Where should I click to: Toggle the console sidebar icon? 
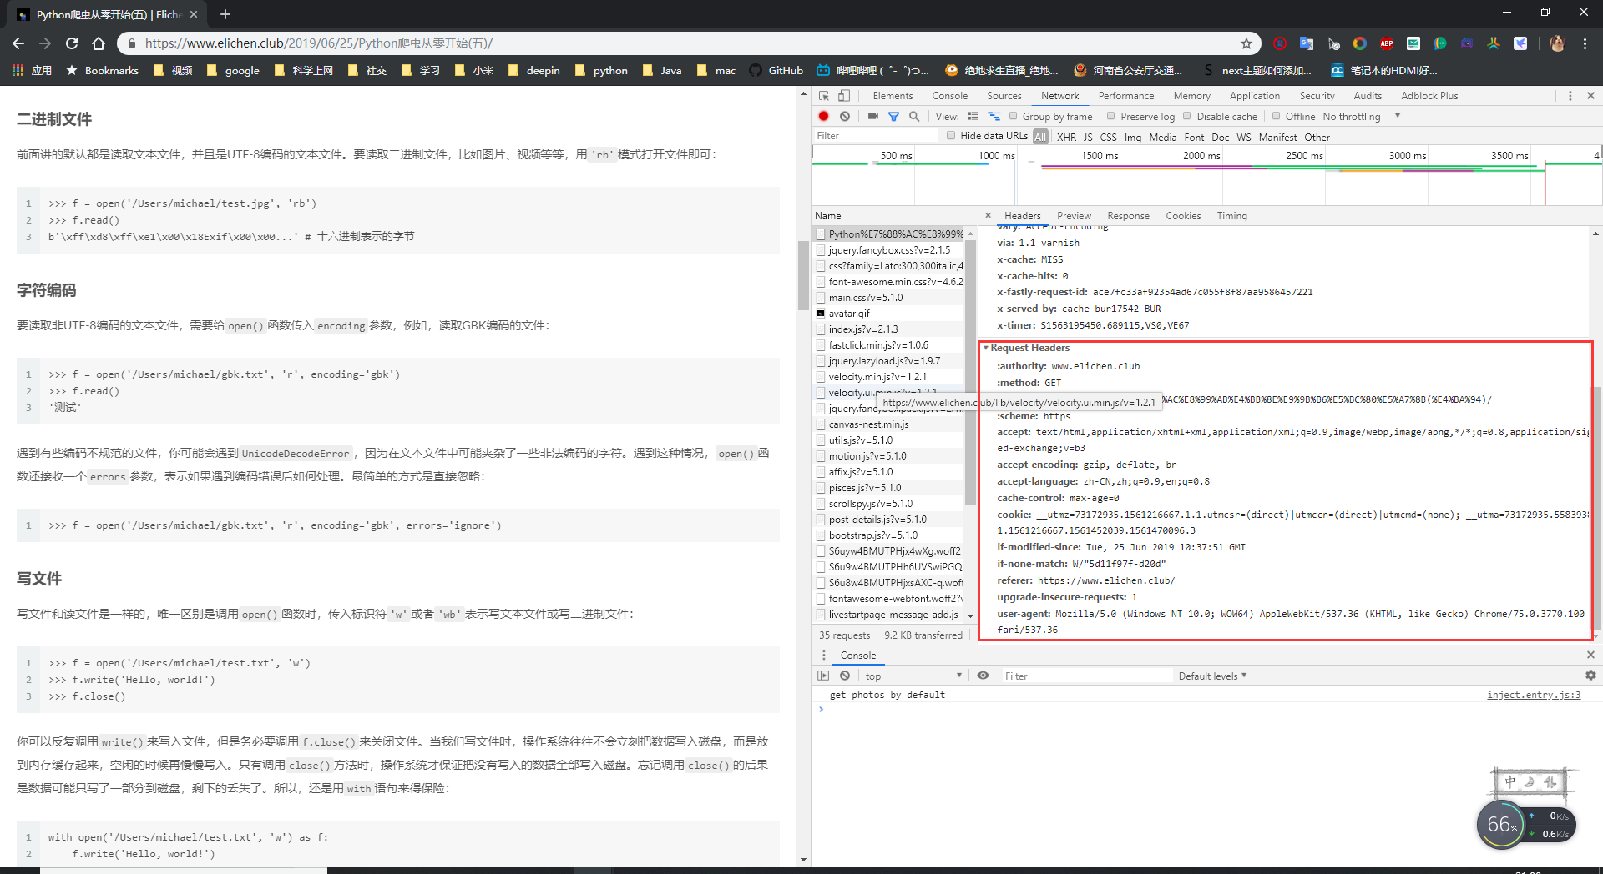pyautogui.click(x=824, y=676)
